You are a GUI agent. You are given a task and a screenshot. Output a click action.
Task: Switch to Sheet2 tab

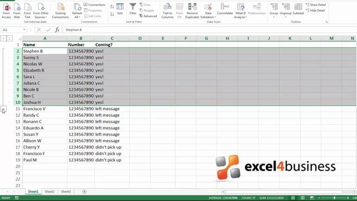tap(50, 192)
